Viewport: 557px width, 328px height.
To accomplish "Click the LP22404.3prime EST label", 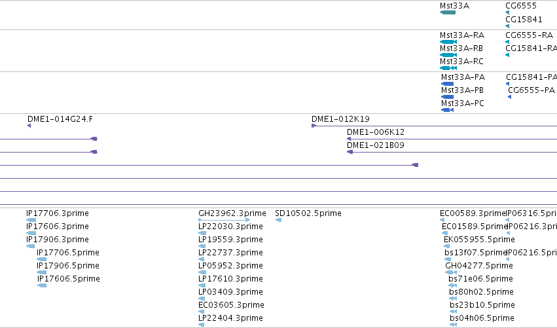I will [230, 318].
